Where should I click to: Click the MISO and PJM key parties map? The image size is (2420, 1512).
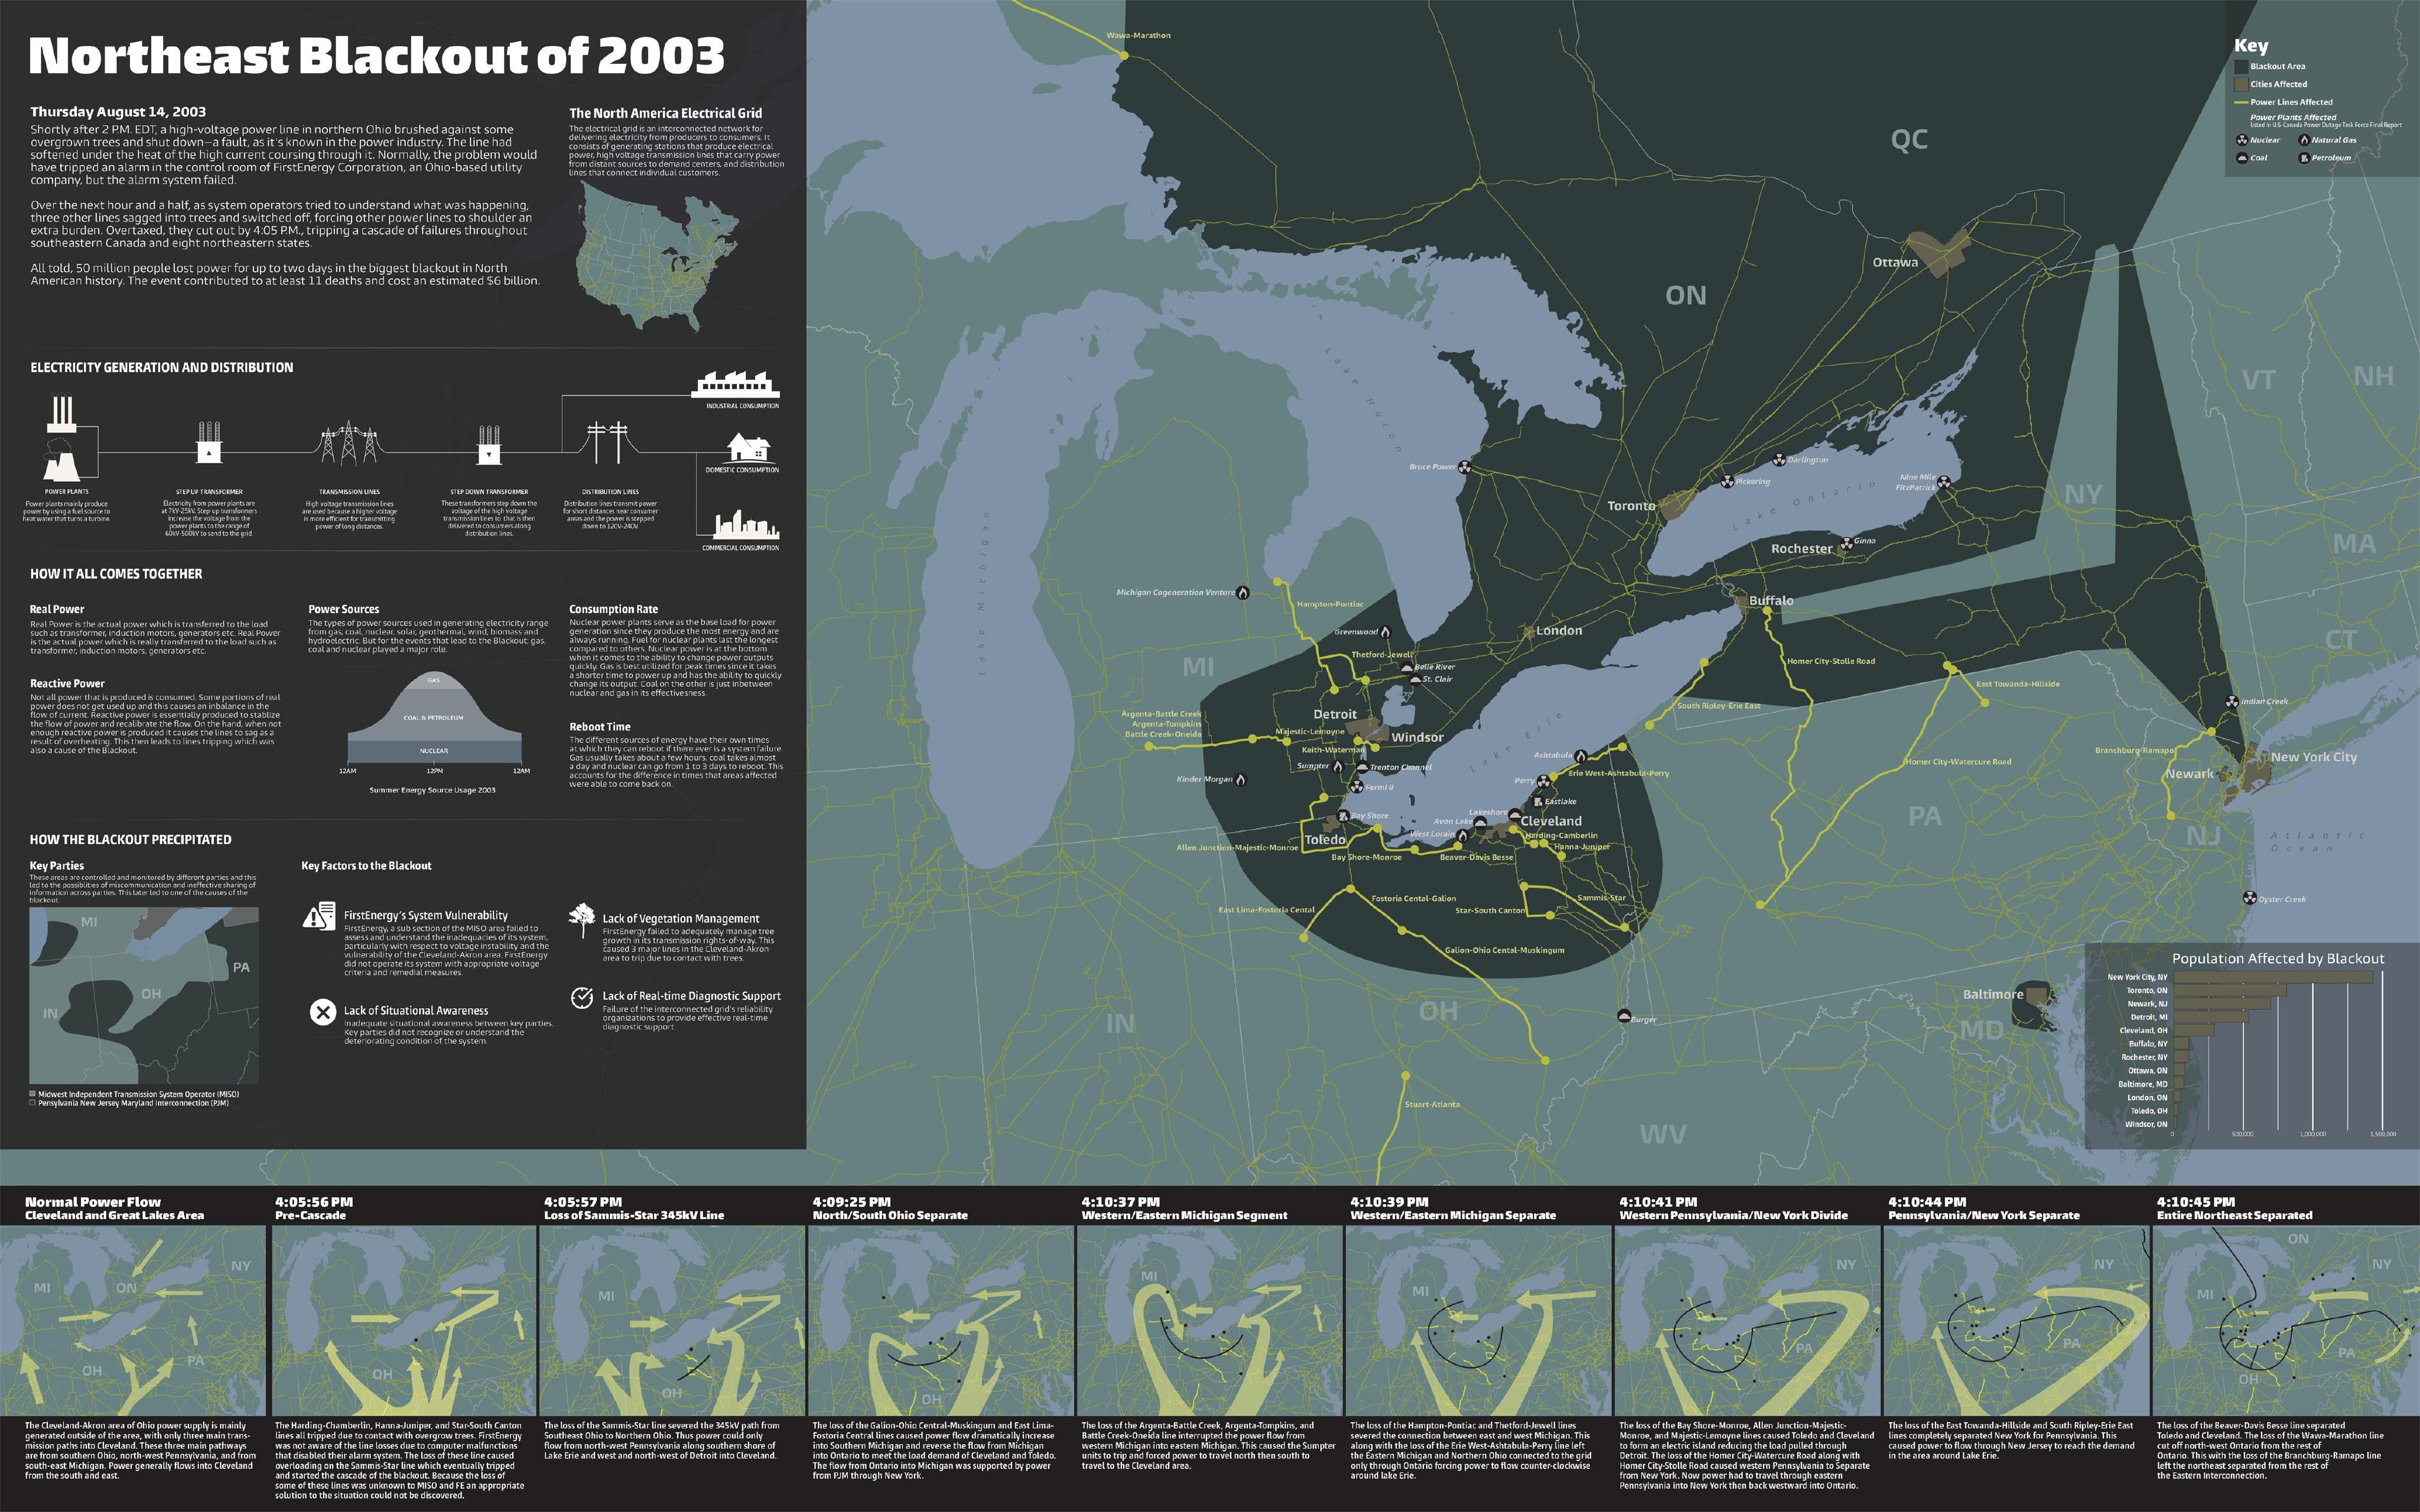click(x=144, y=995)
